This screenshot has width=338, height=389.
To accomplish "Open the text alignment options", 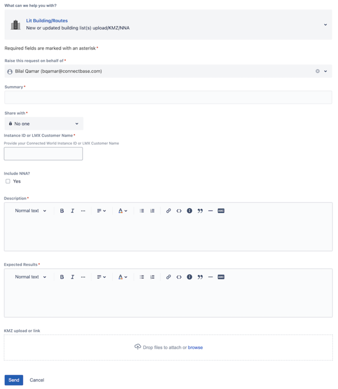I will tap(100, 211).
